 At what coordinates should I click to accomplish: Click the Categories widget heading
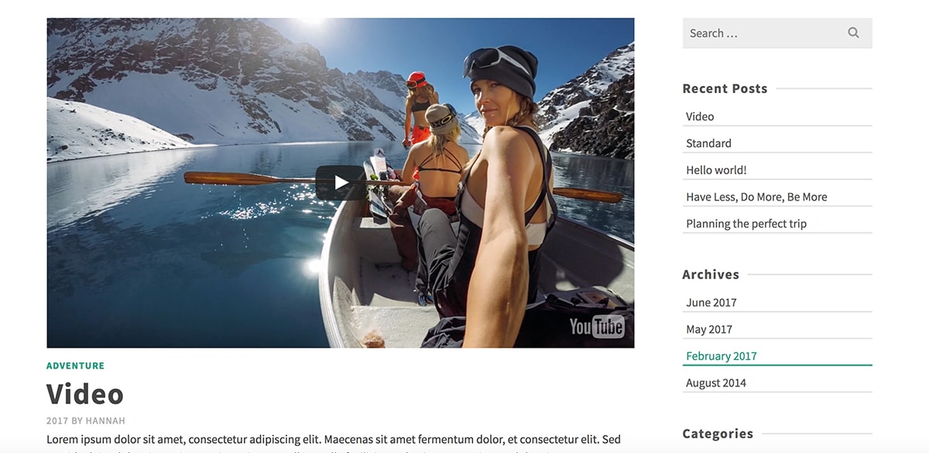[718, 434]
